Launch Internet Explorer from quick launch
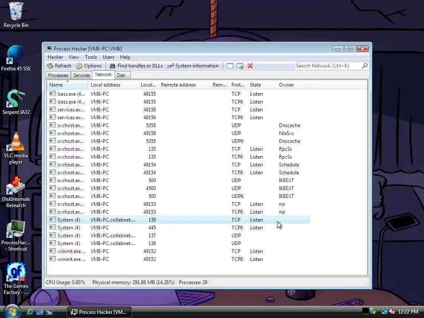 pyautogui.click(x=30, y=312)
